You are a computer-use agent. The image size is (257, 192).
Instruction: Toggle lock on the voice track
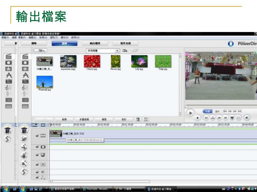[x=37, y=172]
